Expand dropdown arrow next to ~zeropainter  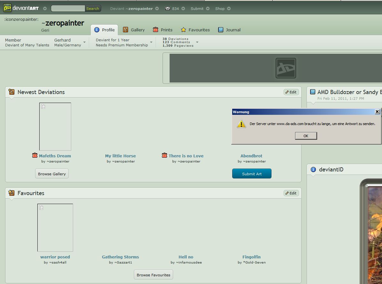pos(157,9)
